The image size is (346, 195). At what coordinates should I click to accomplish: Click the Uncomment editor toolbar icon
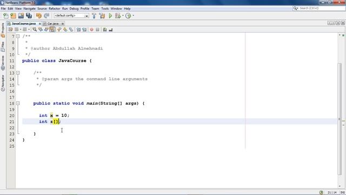click(x=110, y=29)
